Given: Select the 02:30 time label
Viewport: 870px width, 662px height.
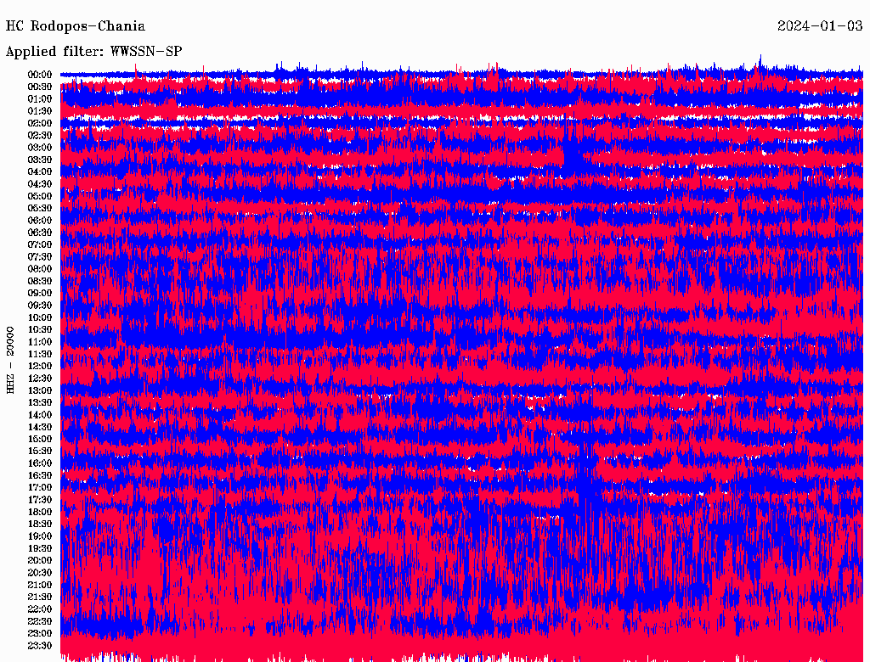Looking at the screenshot, I should point(40,135).
